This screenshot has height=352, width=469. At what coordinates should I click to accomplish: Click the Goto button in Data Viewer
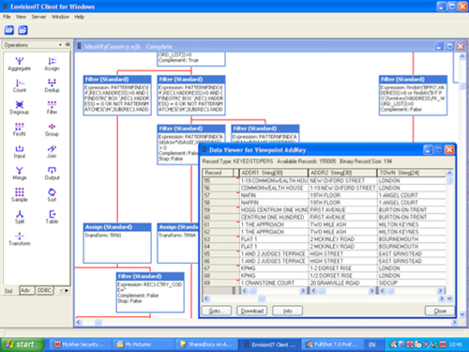tap(216, 311)
